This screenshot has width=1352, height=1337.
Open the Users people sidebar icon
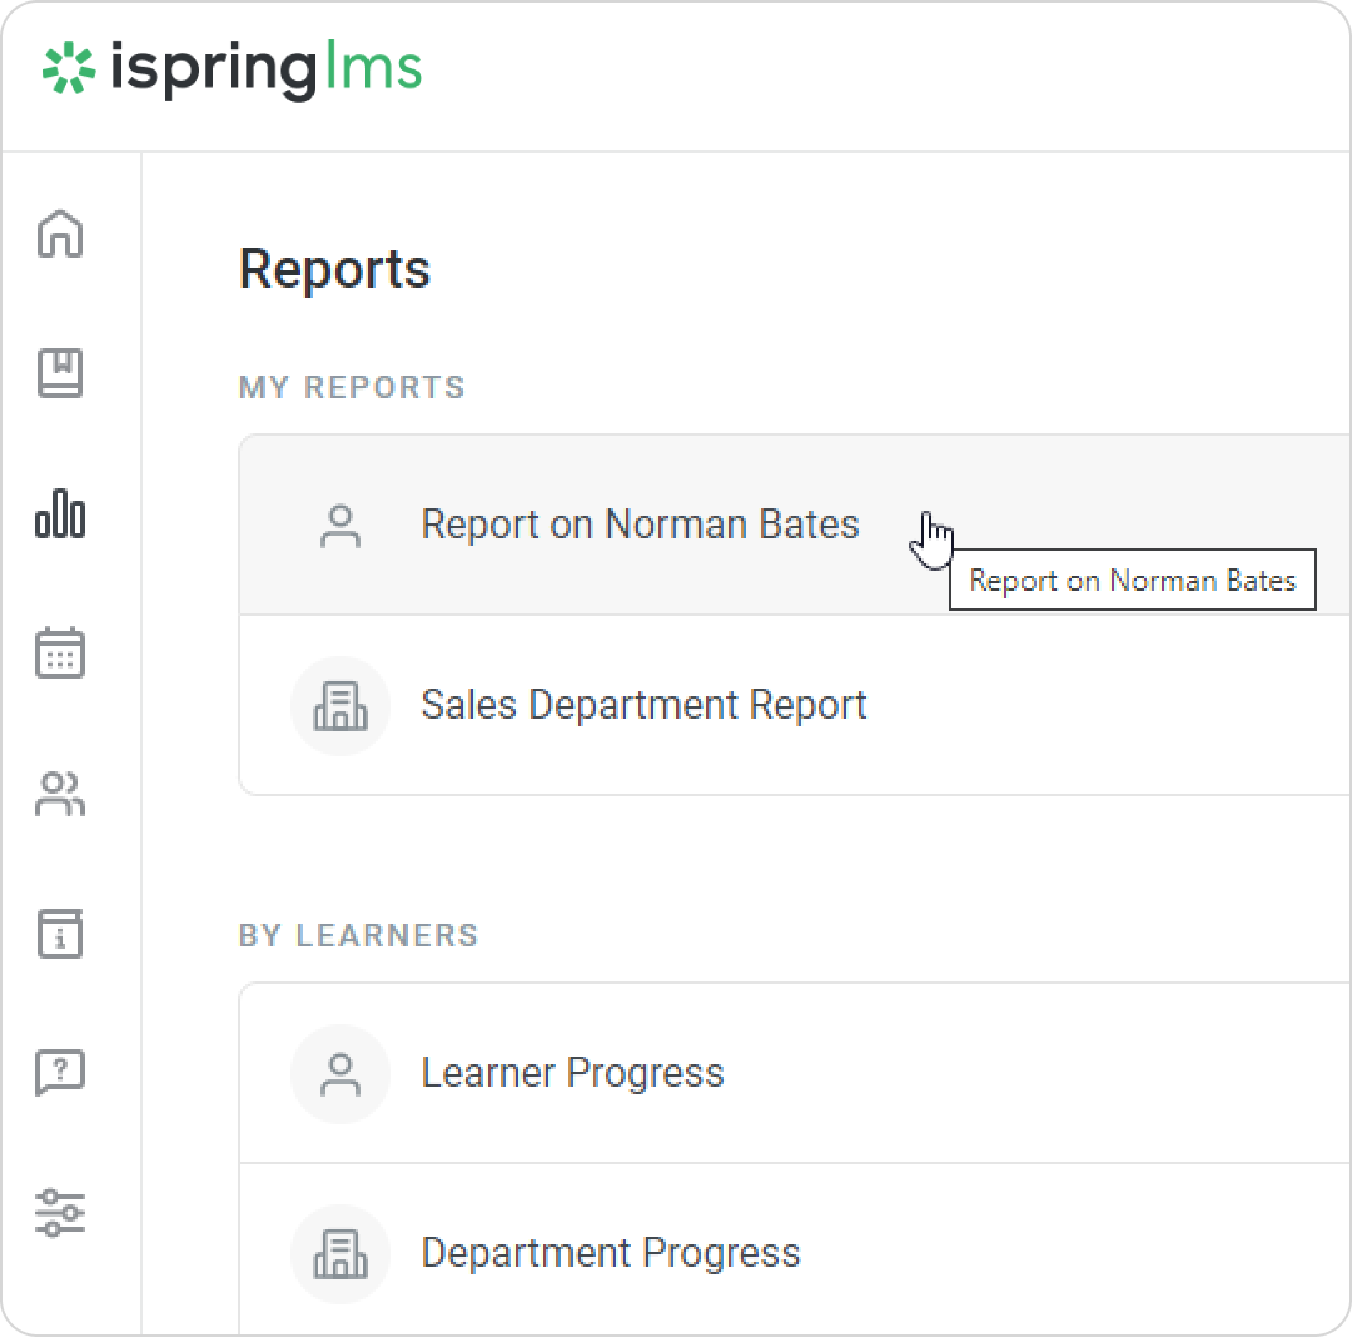point(60,794)
